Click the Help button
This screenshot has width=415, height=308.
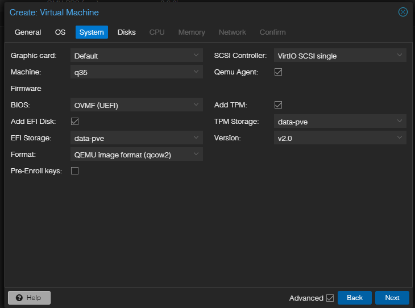tap(29, 298)
